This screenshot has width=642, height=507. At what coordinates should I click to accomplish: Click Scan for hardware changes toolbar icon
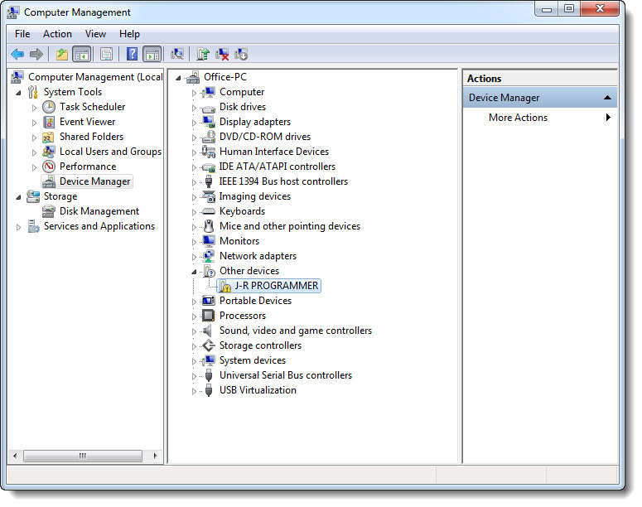pyautogui.click(x=177, y=55)
